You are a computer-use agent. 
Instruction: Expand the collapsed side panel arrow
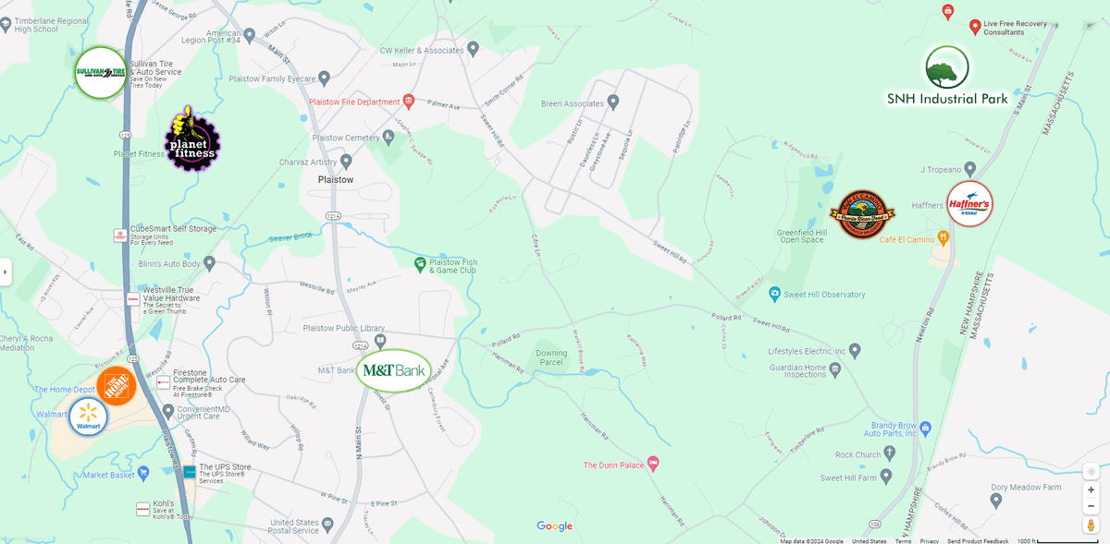6,272
